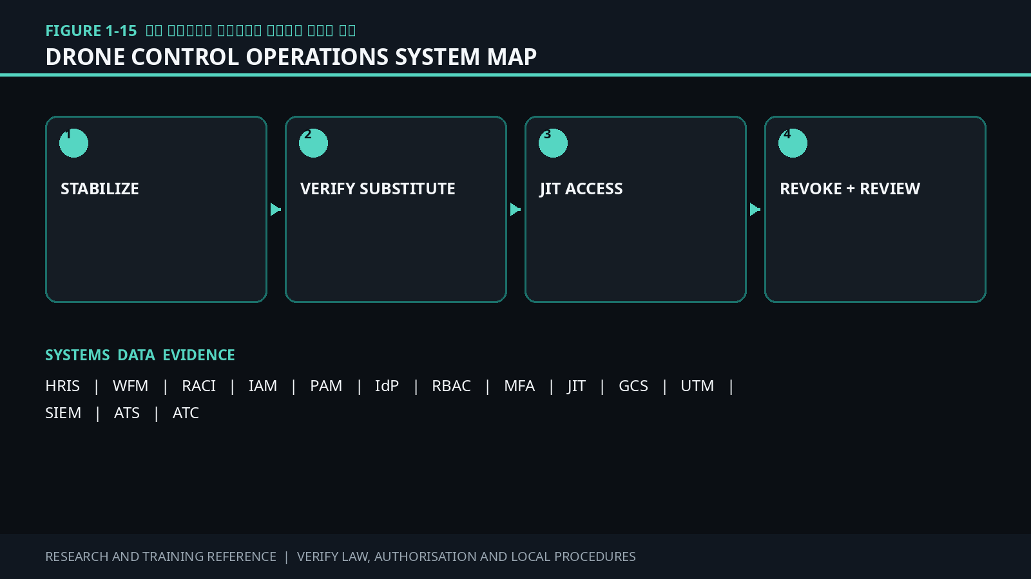Click the HRIS system label

point(63,386)
